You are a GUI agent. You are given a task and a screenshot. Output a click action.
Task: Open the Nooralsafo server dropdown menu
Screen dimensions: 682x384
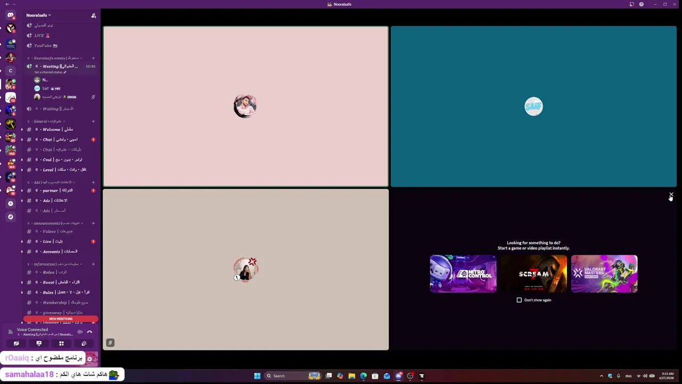pos(39,15)
